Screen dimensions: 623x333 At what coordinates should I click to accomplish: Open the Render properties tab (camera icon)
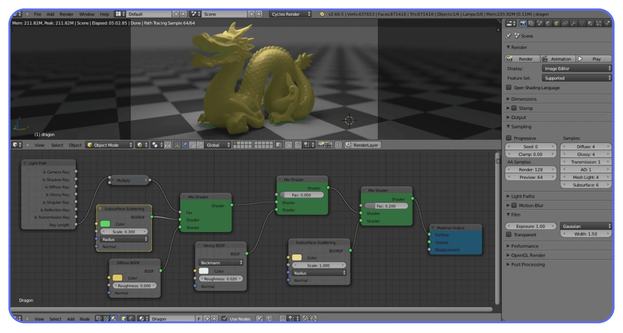(523, 23)
